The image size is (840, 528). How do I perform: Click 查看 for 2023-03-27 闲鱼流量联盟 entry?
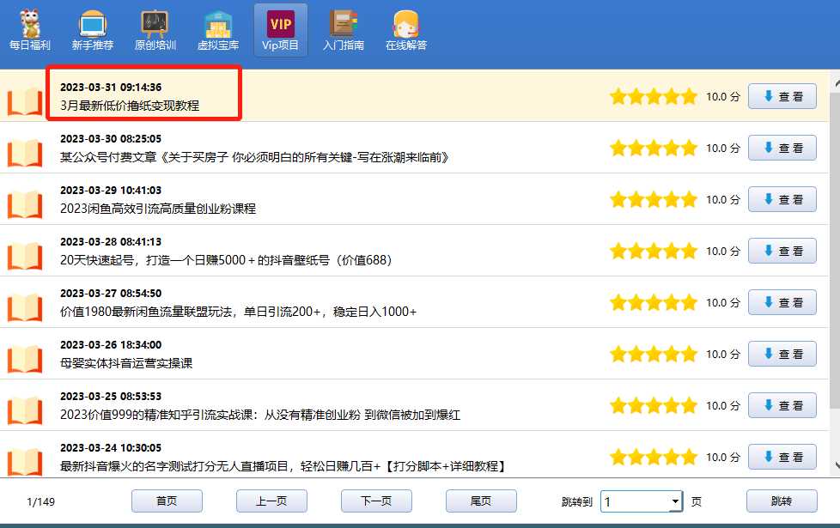click(782, 302)
